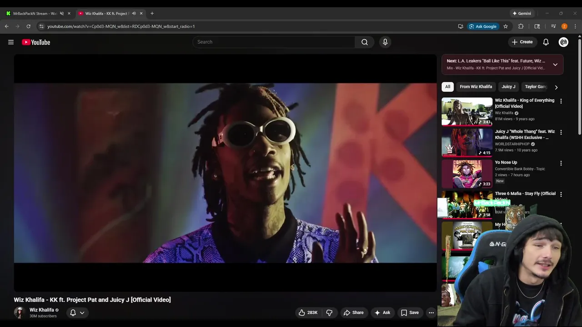Open options for Yo Nose Up video
The height and width of the screenshot is (327, 582).
[561, 163]
